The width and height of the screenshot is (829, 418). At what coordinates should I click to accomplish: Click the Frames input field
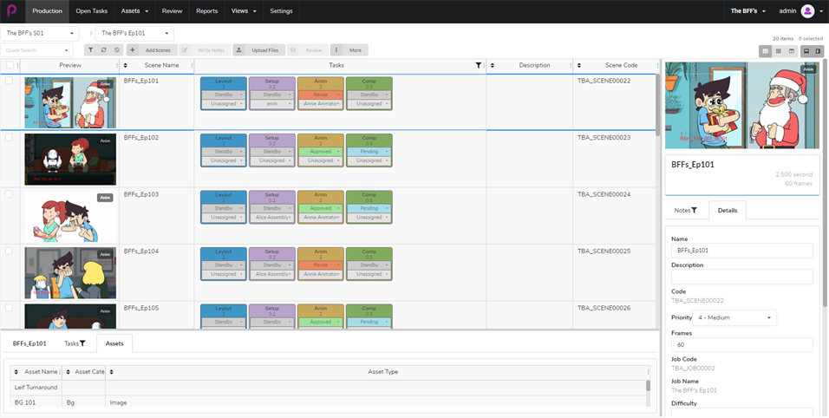point(741,345)
